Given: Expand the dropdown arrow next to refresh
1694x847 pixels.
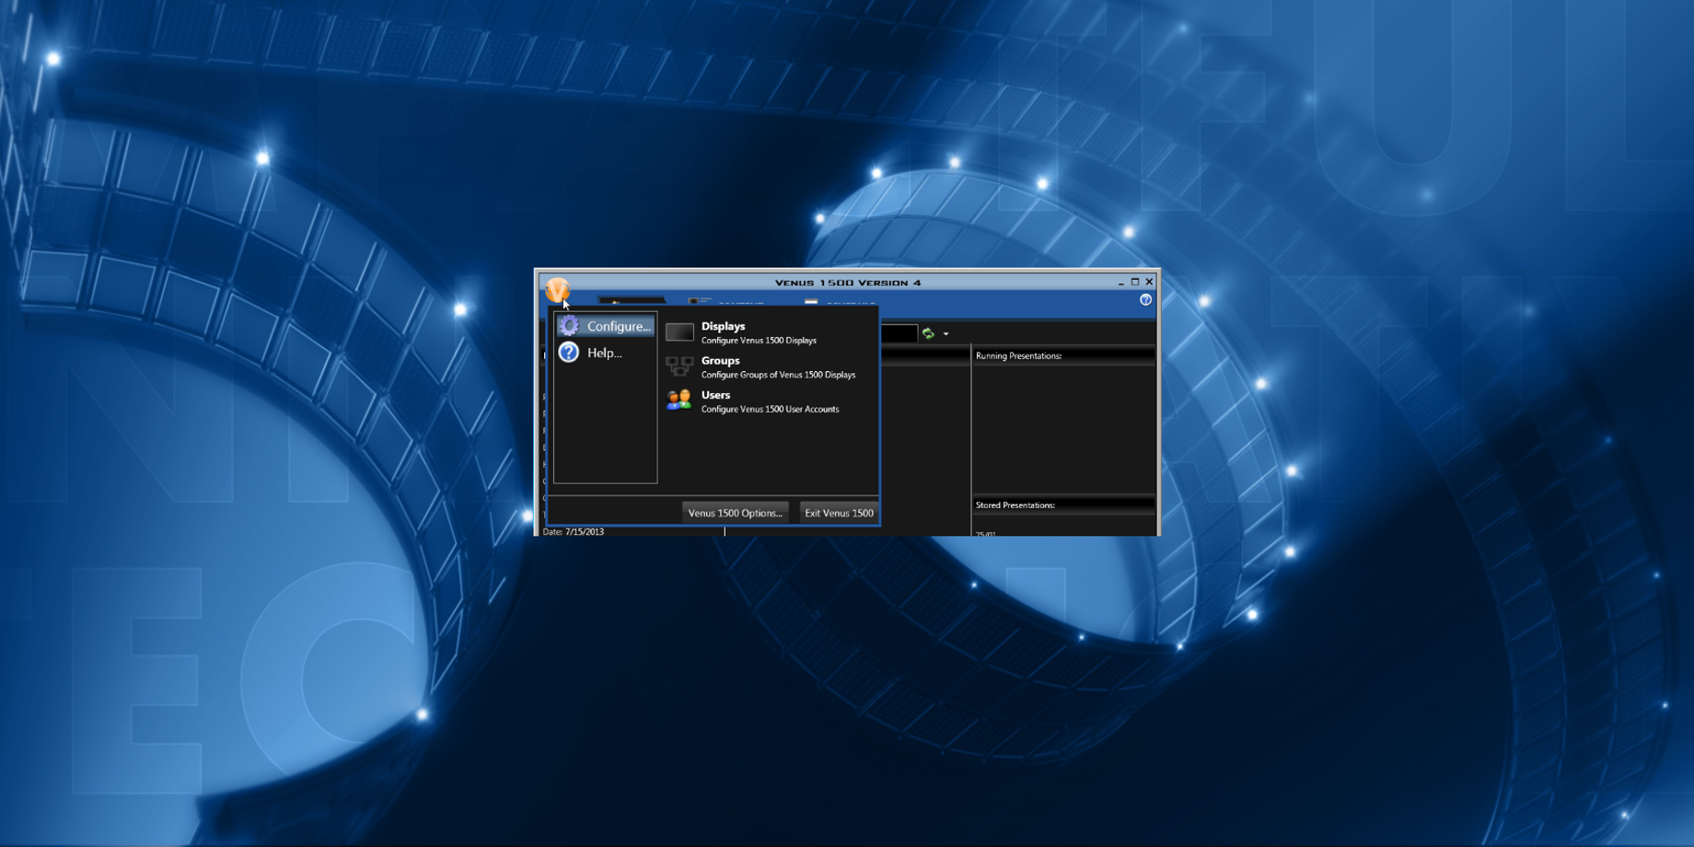Looking at the screenshot, I should pyautogui.click(x=946, y=334).
